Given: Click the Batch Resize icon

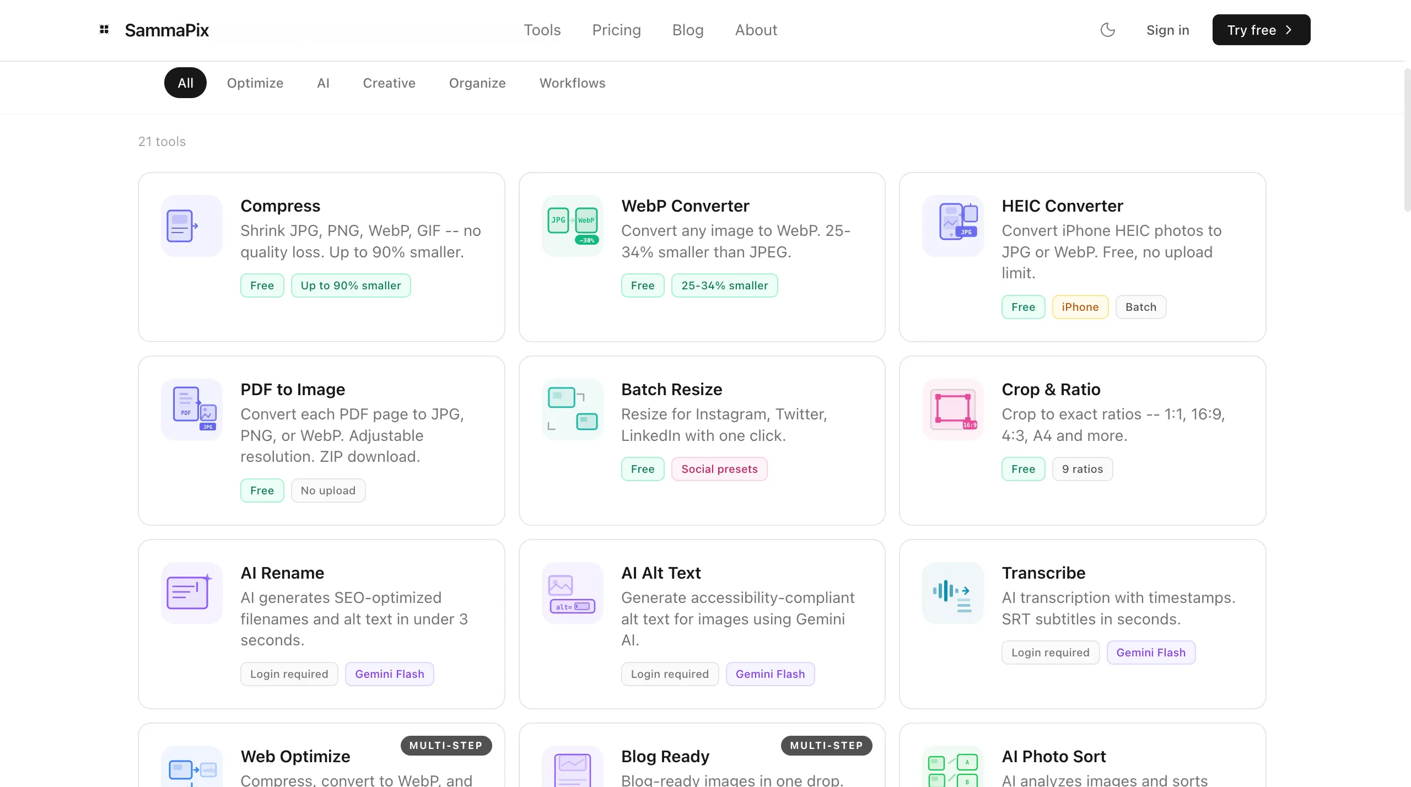Looking at the screenshot, I should point(572,409).
